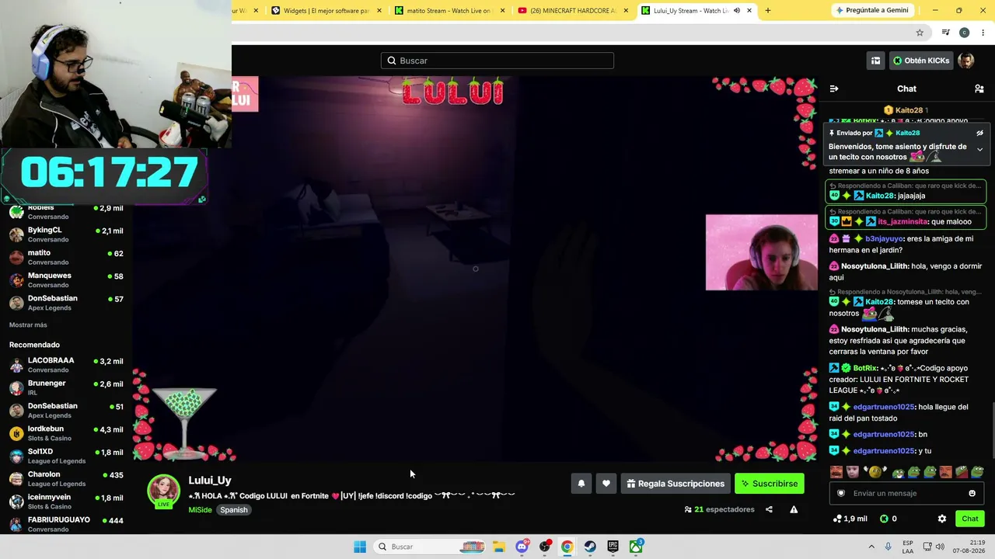
Task: Click the microphone tray icon
Action: tap(889, 547)
